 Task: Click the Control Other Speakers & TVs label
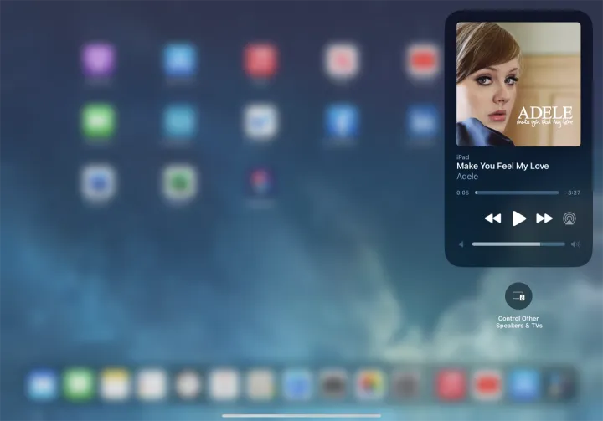518,321
